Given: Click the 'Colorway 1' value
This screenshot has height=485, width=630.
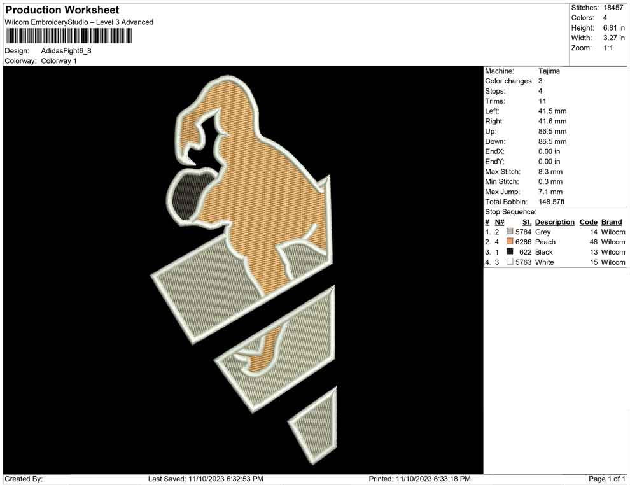Looking at the screenshot, I should tap(59, 61).
